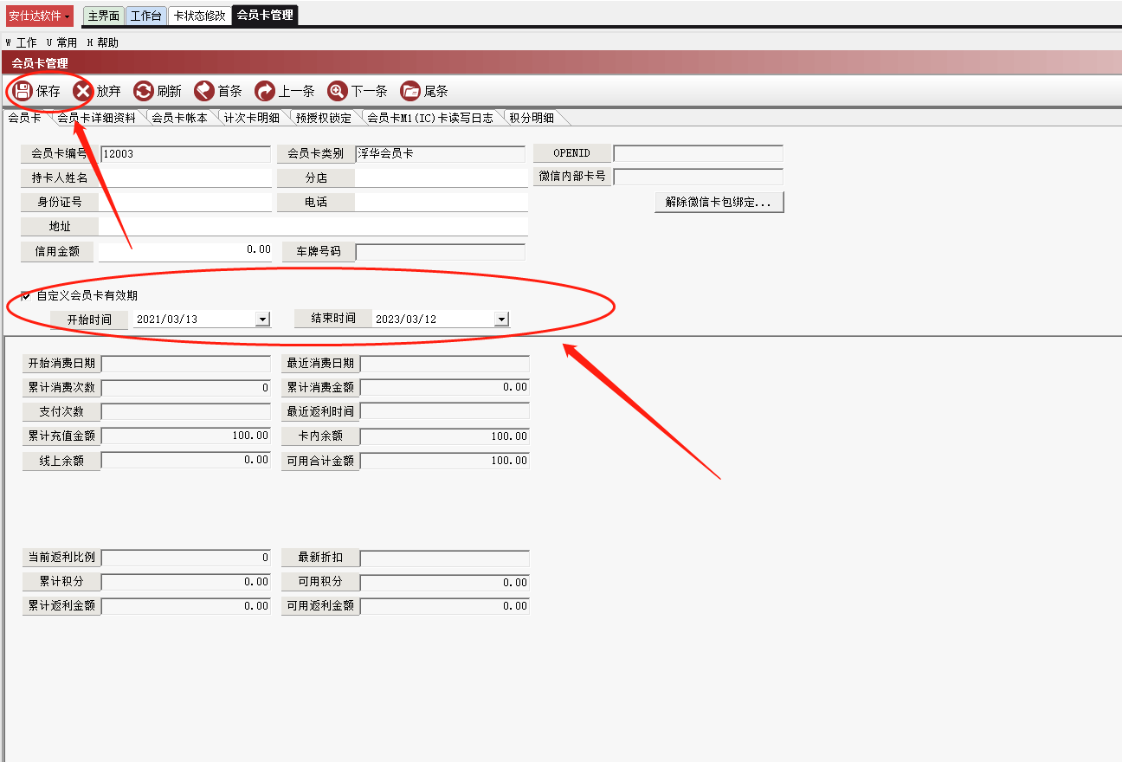This screenshot has height=762, width=1122.
Task: Switch to the 主界面 tab
Action: (103, 16)
